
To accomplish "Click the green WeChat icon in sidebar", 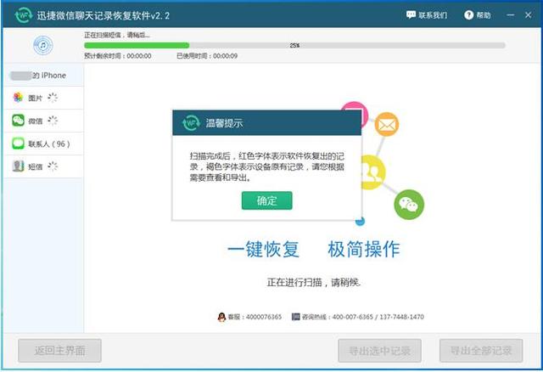I will pyautogui.click(x=18, y=121).
